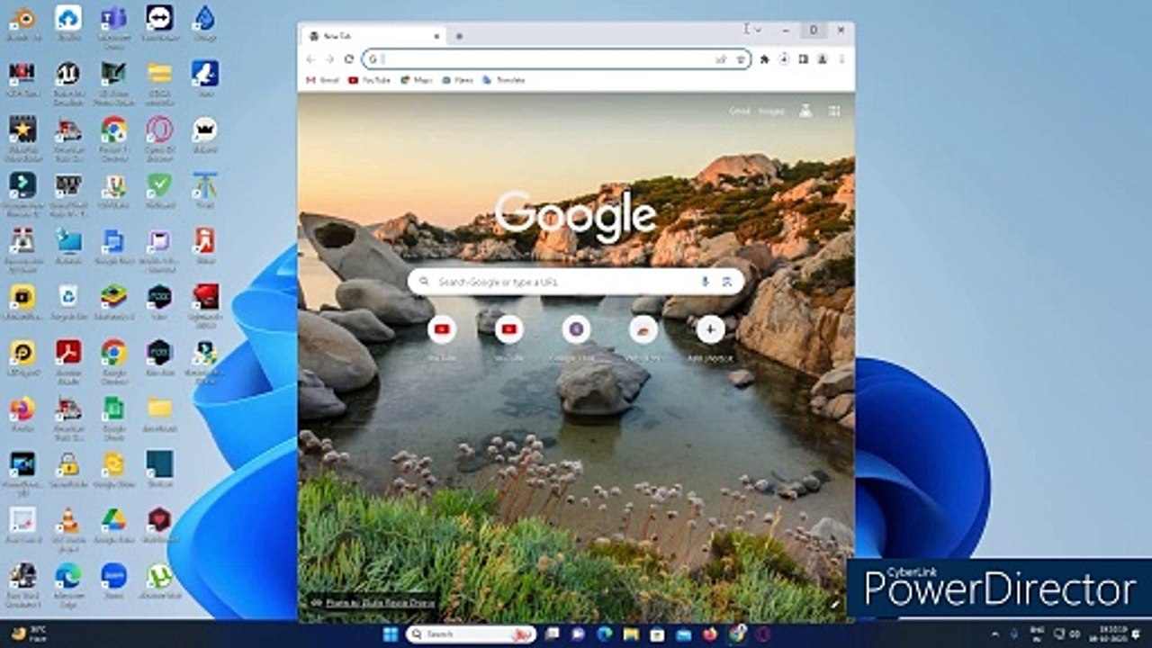
Task: Click the taskbar Search box
Action: 471,634
